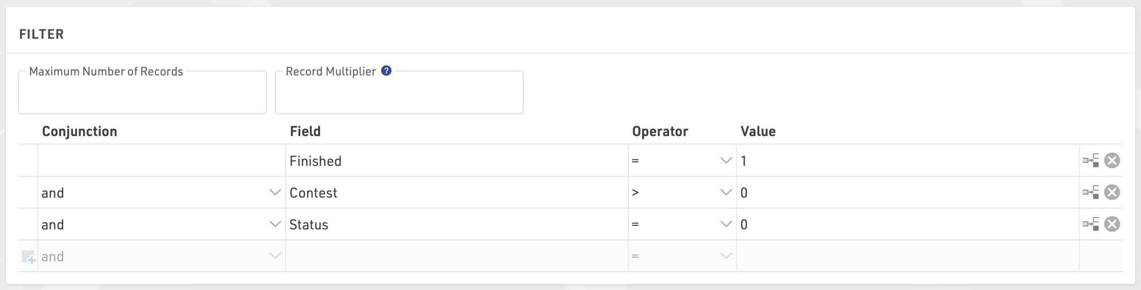1141x290 pixels.
Task: Open the group icon on Finished row
Action: pos(1090,160)
